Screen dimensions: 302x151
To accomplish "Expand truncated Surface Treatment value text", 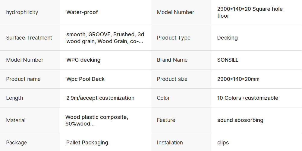I will tap(105, 38).
